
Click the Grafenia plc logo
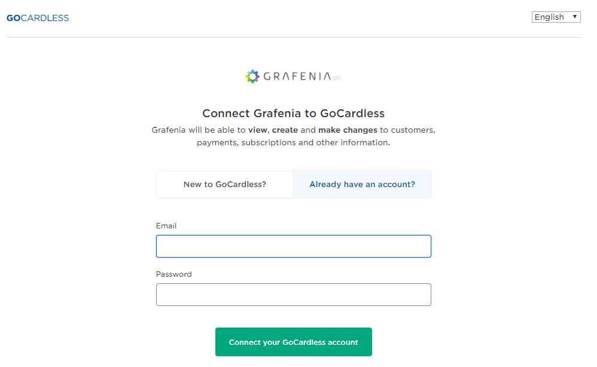(293, 76)
